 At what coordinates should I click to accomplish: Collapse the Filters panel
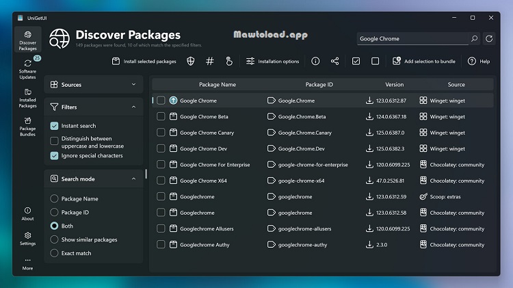click(94, 107)
